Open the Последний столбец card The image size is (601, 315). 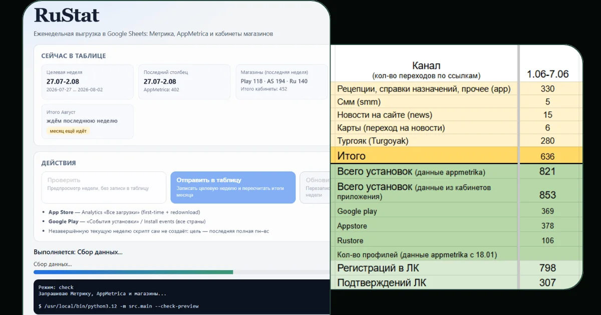(184, 81)
